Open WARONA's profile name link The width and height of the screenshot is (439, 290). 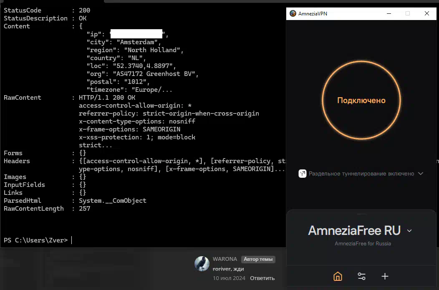point(225,259)
